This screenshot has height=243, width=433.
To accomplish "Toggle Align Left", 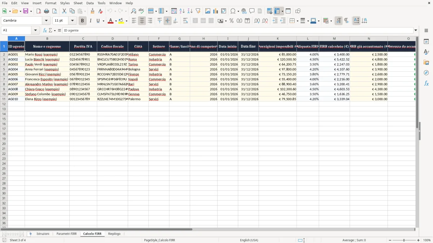I will [134, 21].
